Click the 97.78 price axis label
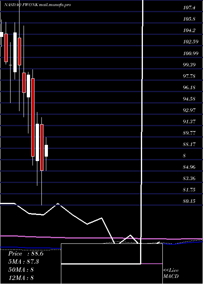This screenshot has width=203, height=284. tap(189, 76)
